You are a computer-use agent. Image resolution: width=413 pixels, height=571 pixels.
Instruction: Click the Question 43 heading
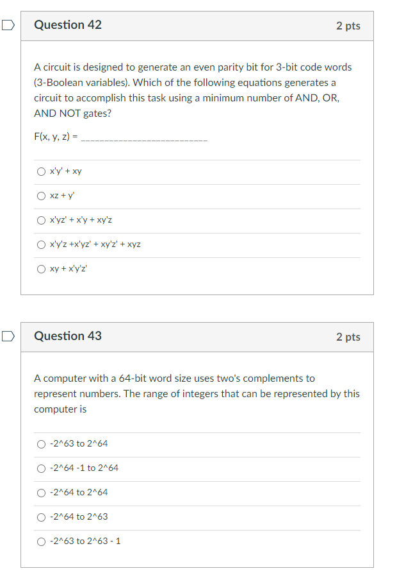pyautogui.click(x=68, y=336)
